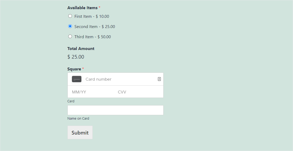Click the credit card icon in Square field
Screen dimensions: 293x151
(x=77, y=79)
